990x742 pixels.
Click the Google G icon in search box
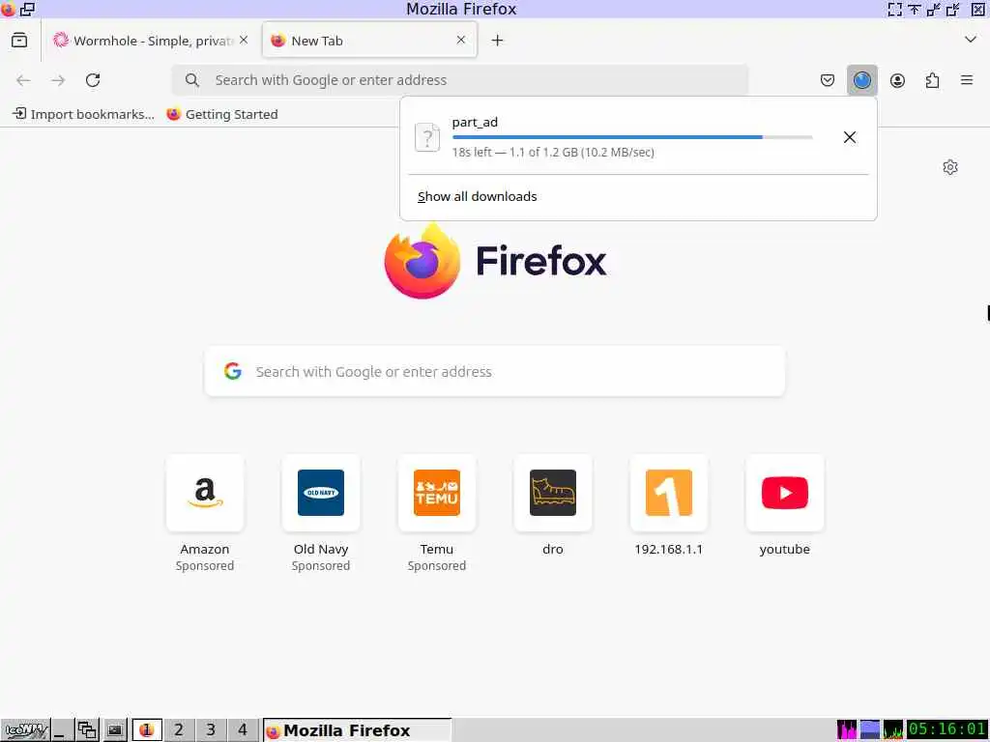pos(233,371)
